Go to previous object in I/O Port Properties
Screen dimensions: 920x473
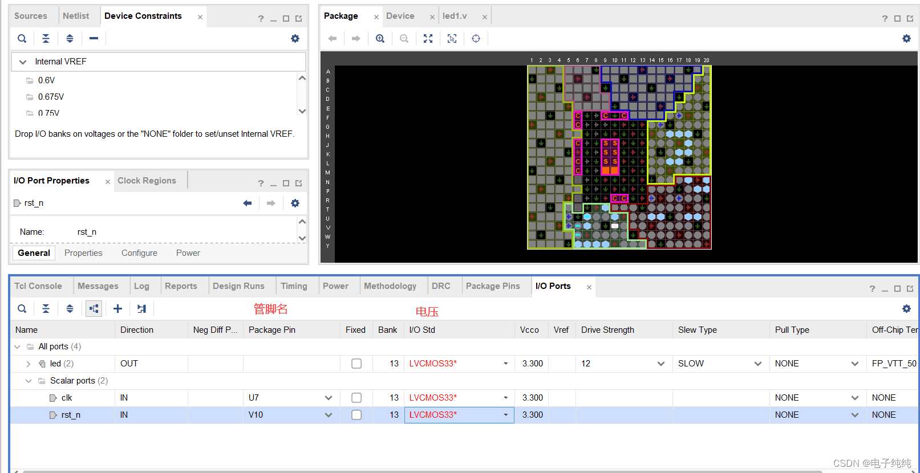tap(247, 203)
